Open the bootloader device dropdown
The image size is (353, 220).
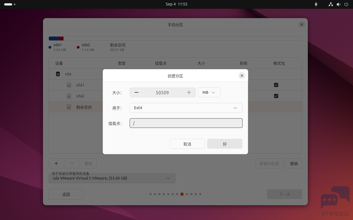[112, 178]
